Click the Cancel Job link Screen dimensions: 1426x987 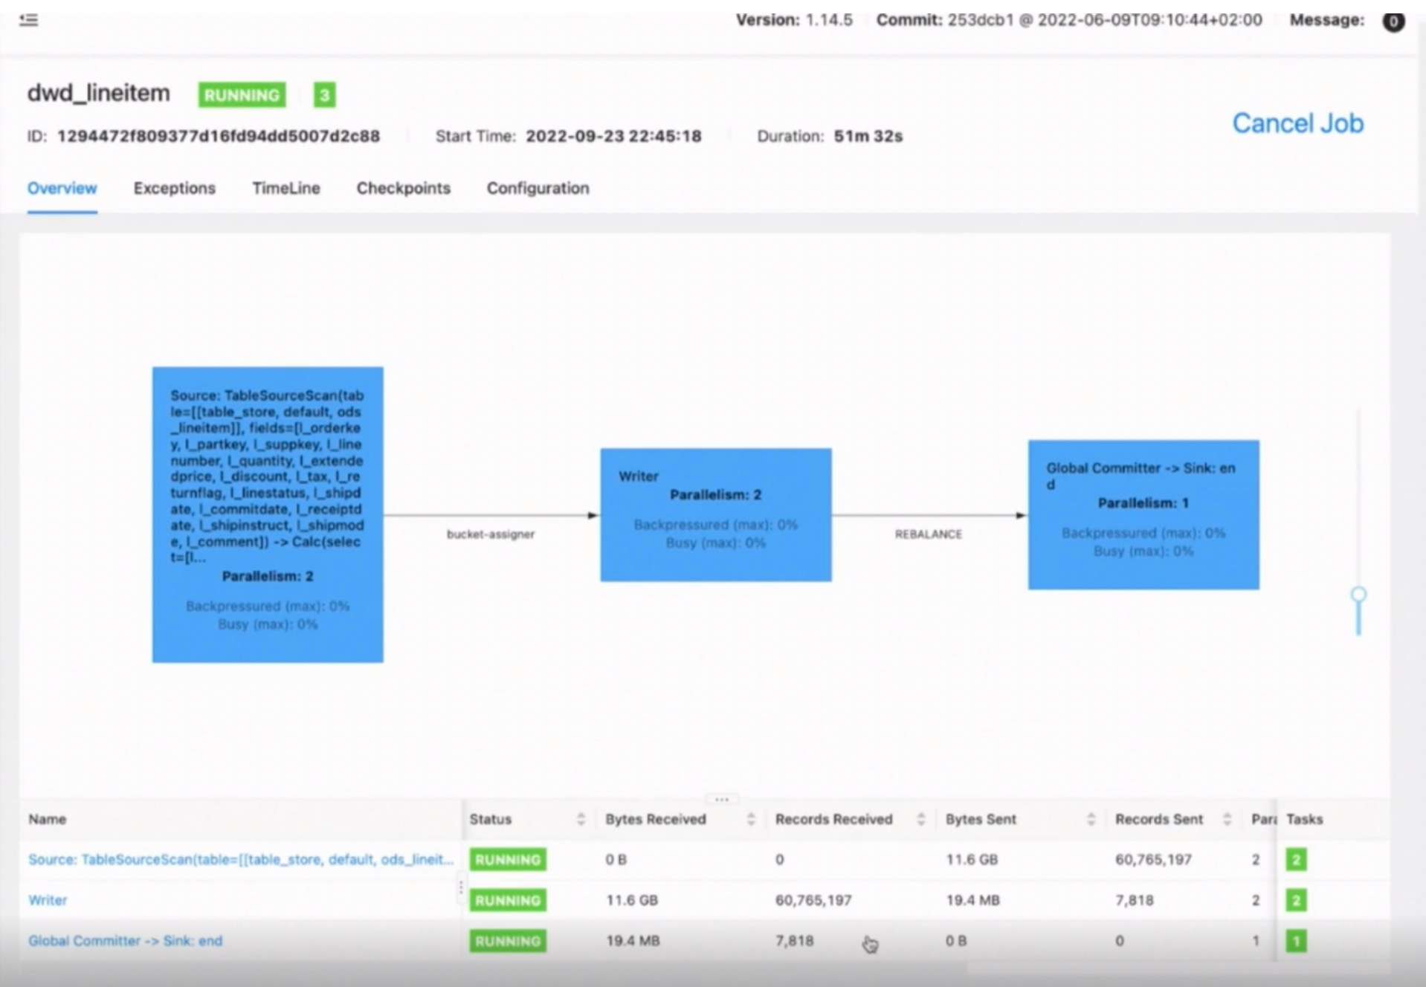(x=1297, y=123)
